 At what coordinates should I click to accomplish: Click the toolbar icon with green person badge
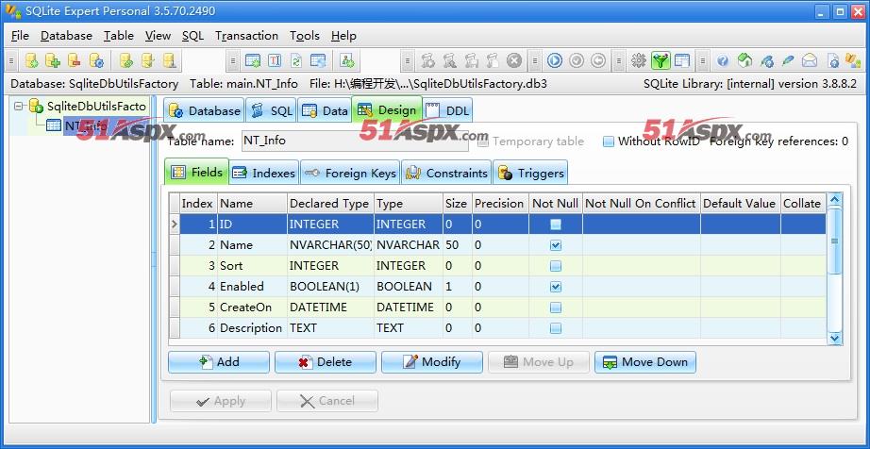click(x=347, y=60)
